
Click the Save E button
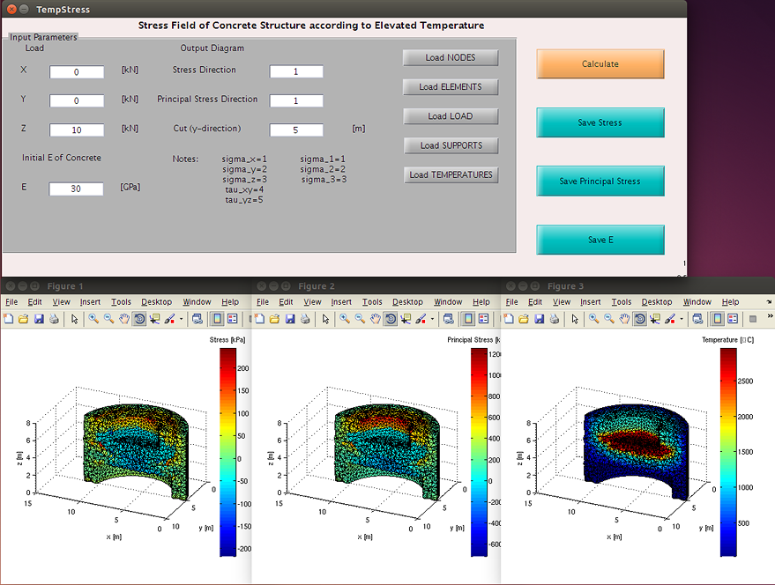600,240
